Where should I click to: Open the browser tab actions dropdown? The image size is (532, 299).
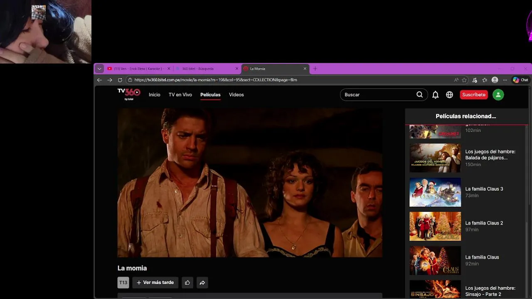point(99,69)
